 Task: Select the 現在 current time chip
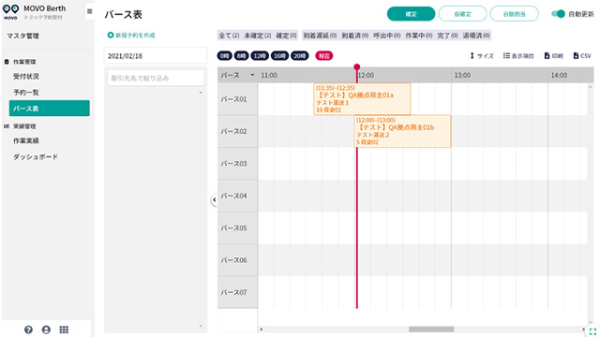coord(323,56)
